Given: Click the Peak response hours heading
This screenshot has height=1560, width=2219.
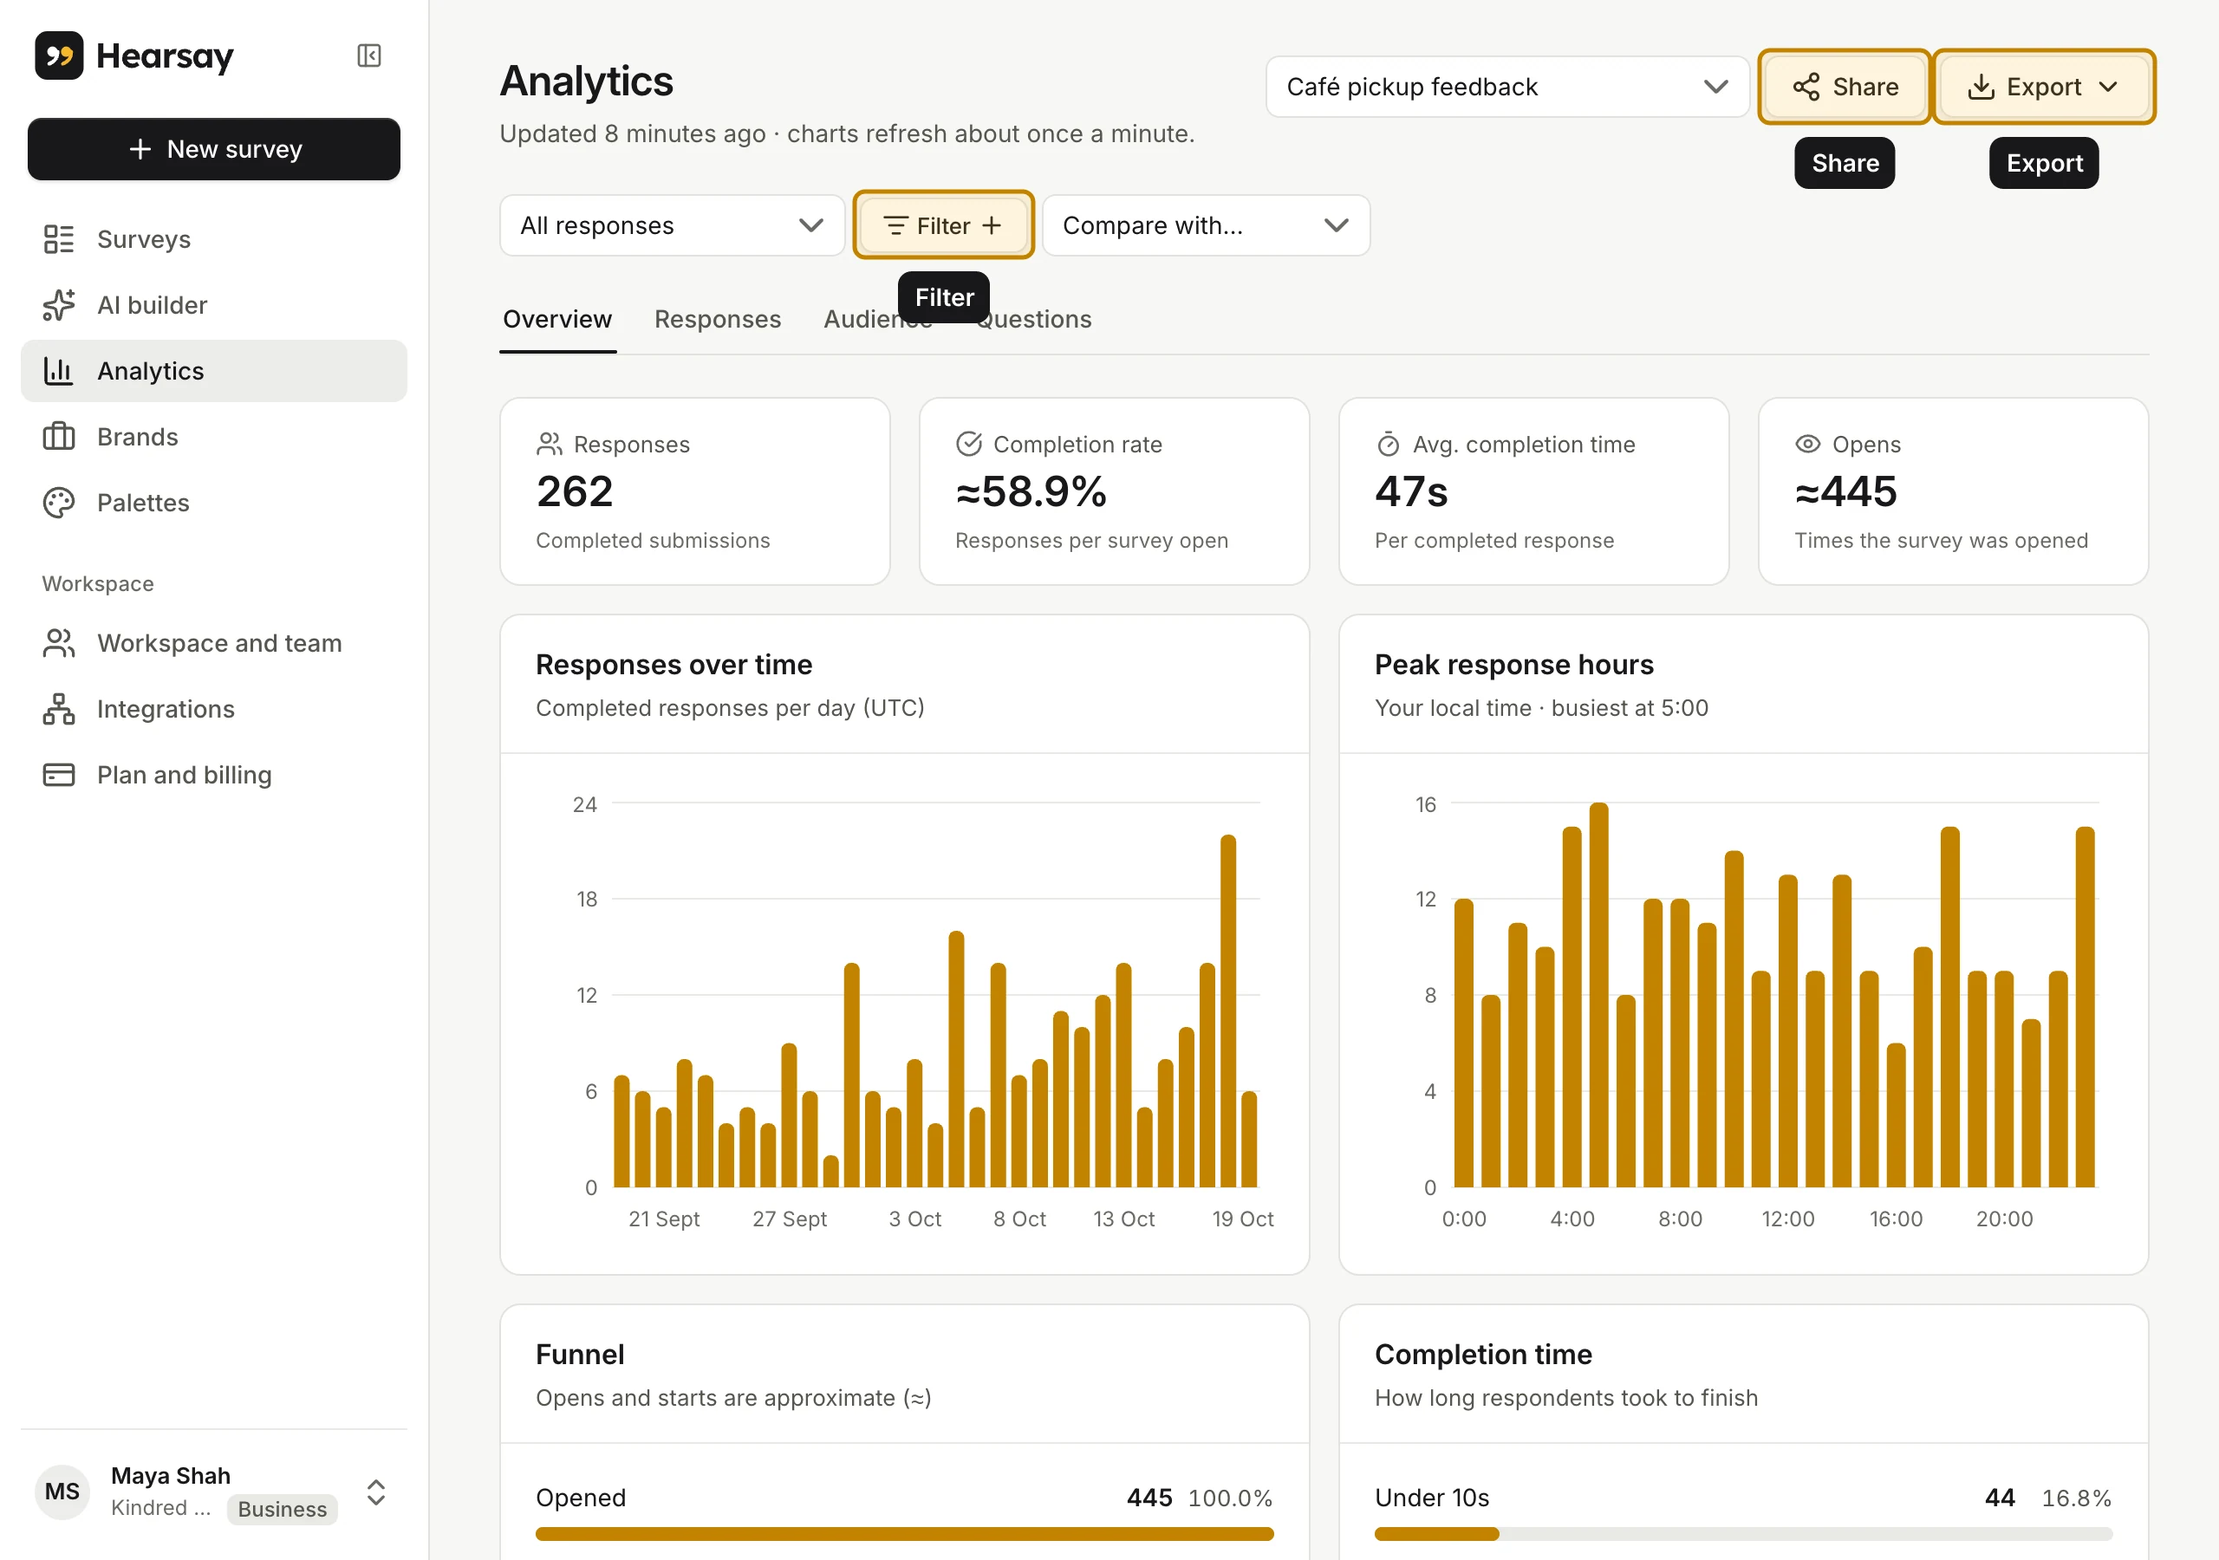Looking at the screenshot, I should [x=1513, y=664].
